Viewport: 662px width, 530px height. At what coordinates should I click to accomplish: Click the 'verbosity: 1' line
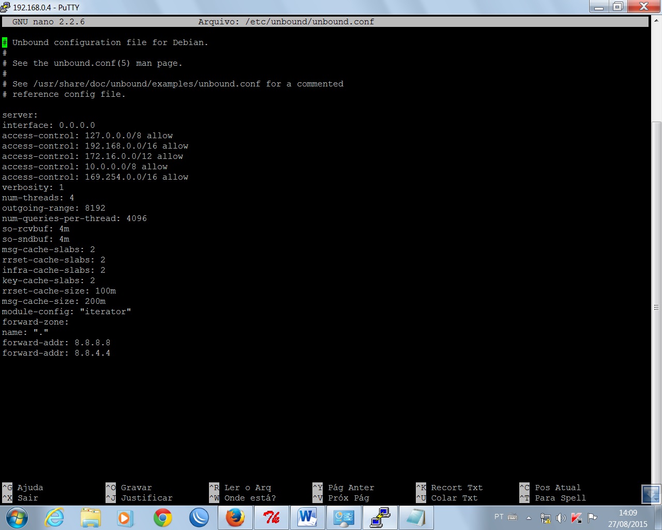click(33, 187)
